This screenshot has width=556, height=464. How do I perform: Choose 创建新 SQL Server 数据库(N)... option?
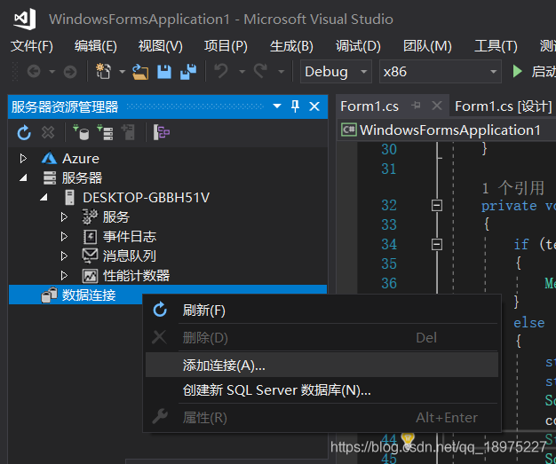coord(322,390)
